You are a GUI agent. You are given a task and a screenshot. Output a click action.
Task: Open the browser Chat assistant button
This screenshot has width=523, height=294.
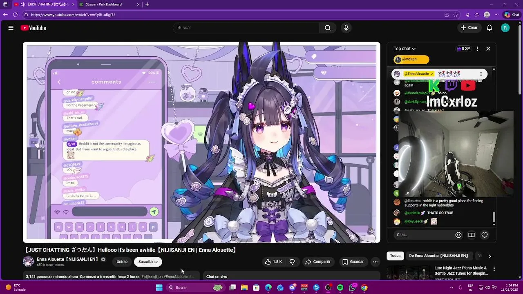pyautogui.click(x=512, y=15)
